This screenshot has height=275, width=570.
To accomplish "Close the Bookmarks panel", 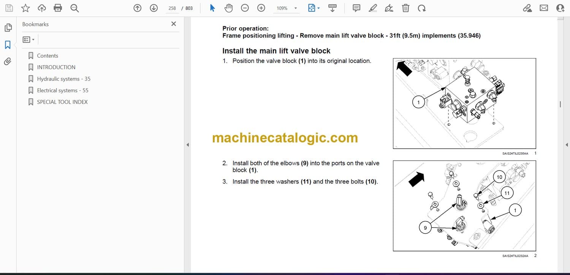I will [174, 24].
